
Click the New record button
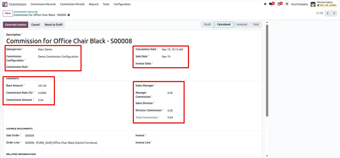(8, 13)
